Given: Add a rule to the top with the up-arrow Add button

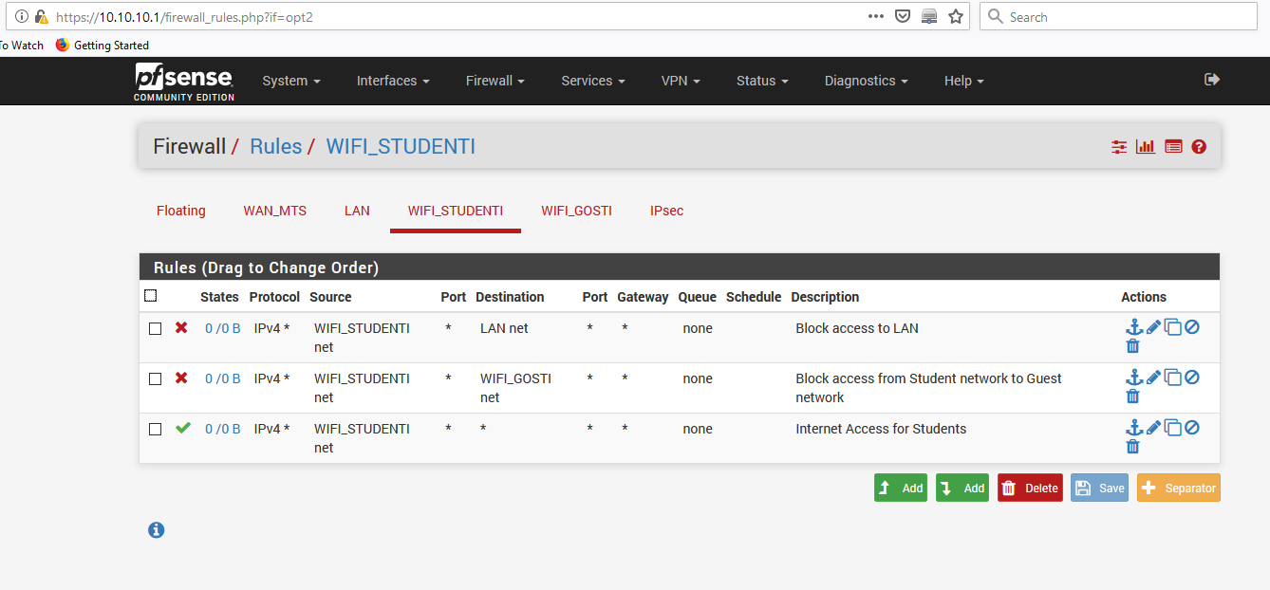Looking at the screenshot, I should 901,489.
